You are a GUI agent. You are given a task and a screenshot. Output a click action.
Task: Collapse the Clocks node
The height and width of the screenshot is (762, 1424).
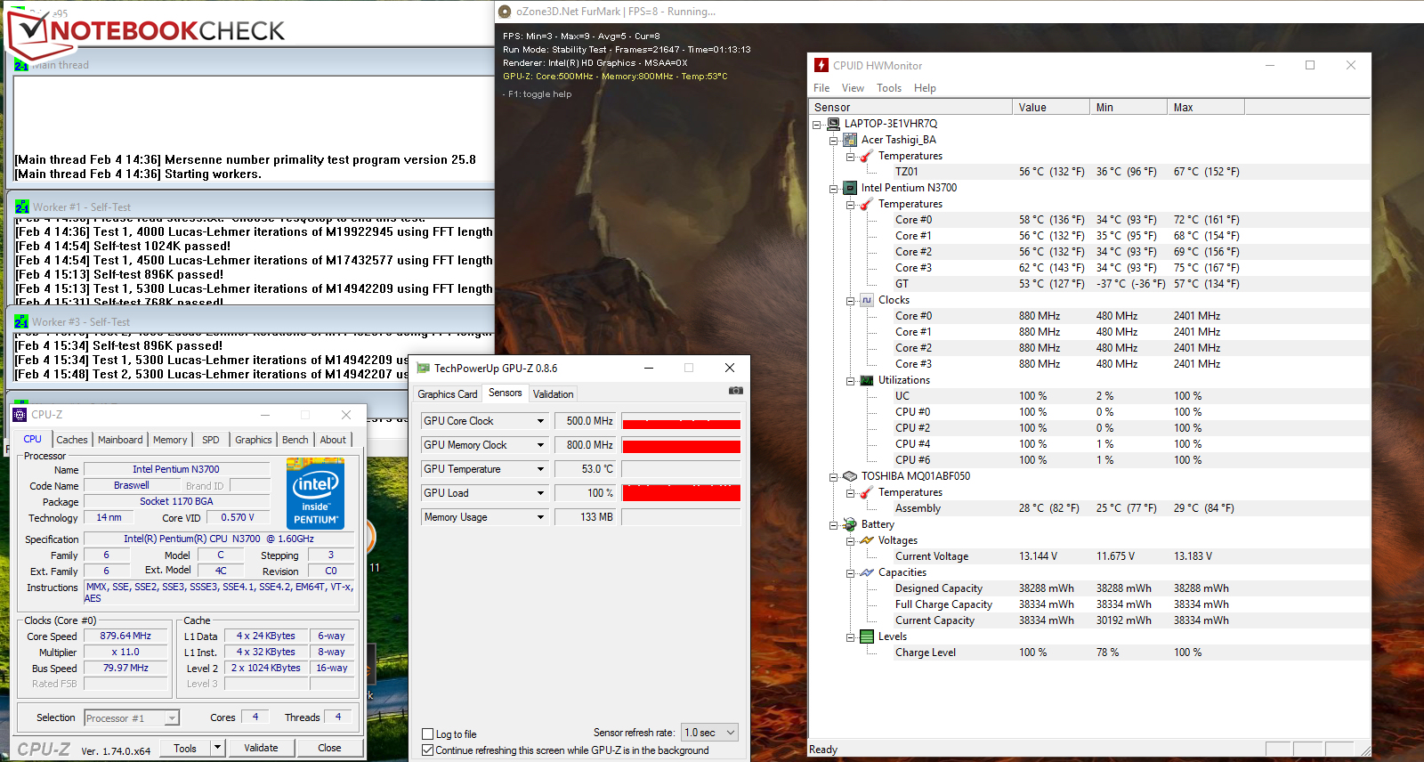851,301
